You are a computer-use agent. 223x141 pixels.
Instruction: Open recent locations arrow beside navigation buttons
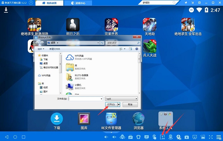[46, 43]
